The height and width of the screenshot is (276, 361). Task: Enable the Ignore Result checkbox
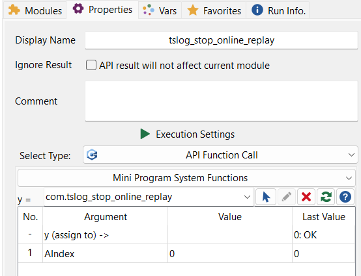click(x=91, y=65)
